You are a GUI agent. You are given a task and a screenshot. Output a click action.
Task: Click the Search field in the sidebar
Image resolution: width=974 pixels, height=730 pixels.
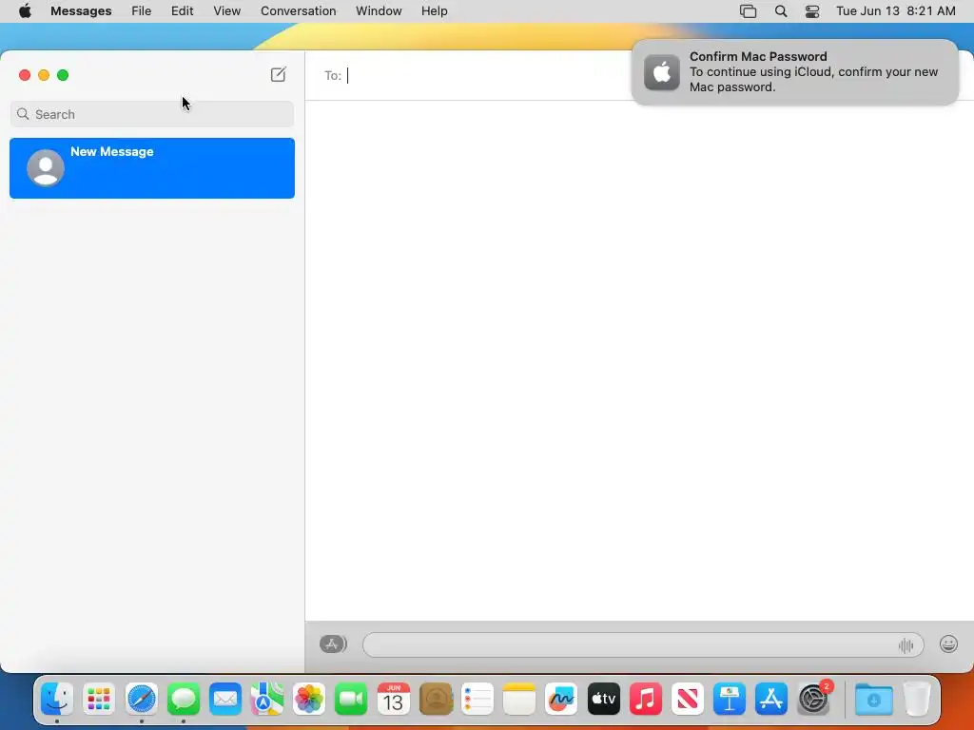click(x=152, y=114)
